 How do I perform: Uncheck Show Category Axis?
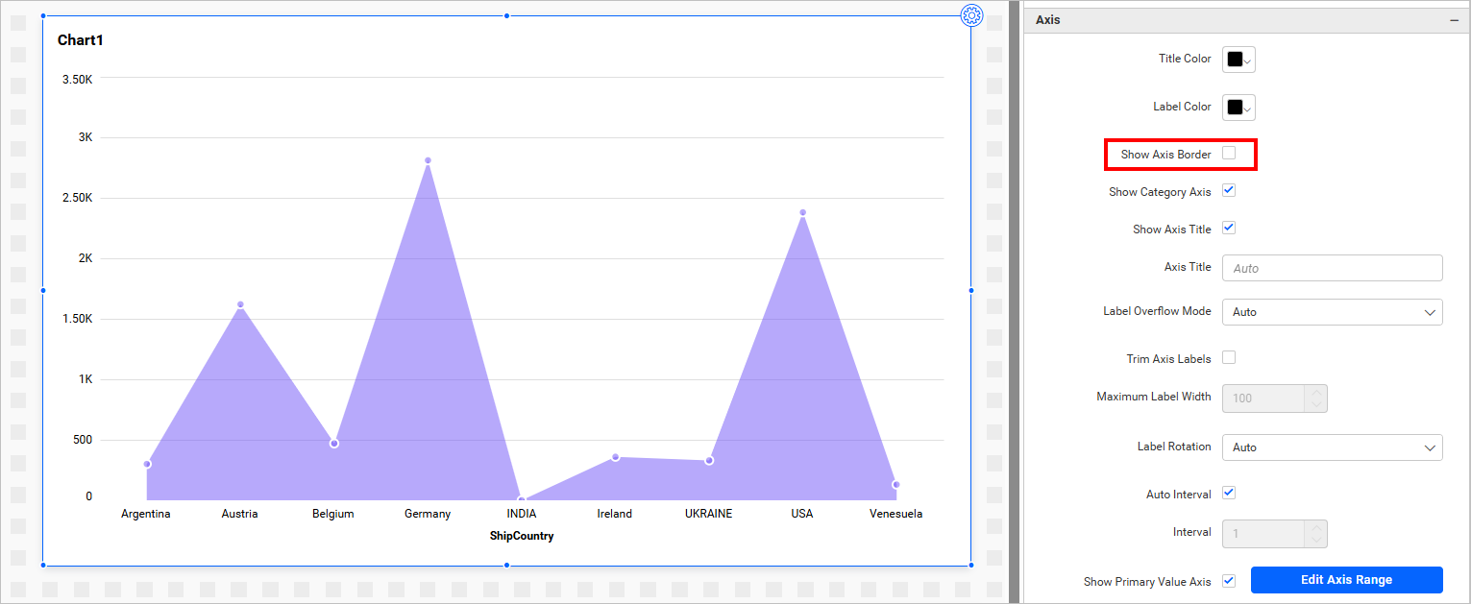1229,191
